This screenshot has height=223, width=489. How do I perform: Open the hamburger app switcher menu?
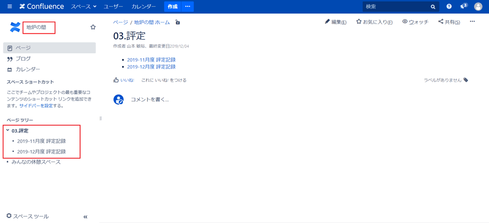click(9, 7)
